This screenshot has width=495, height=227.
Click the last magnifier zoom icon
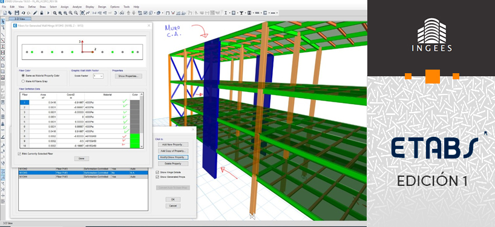[76, 13]
